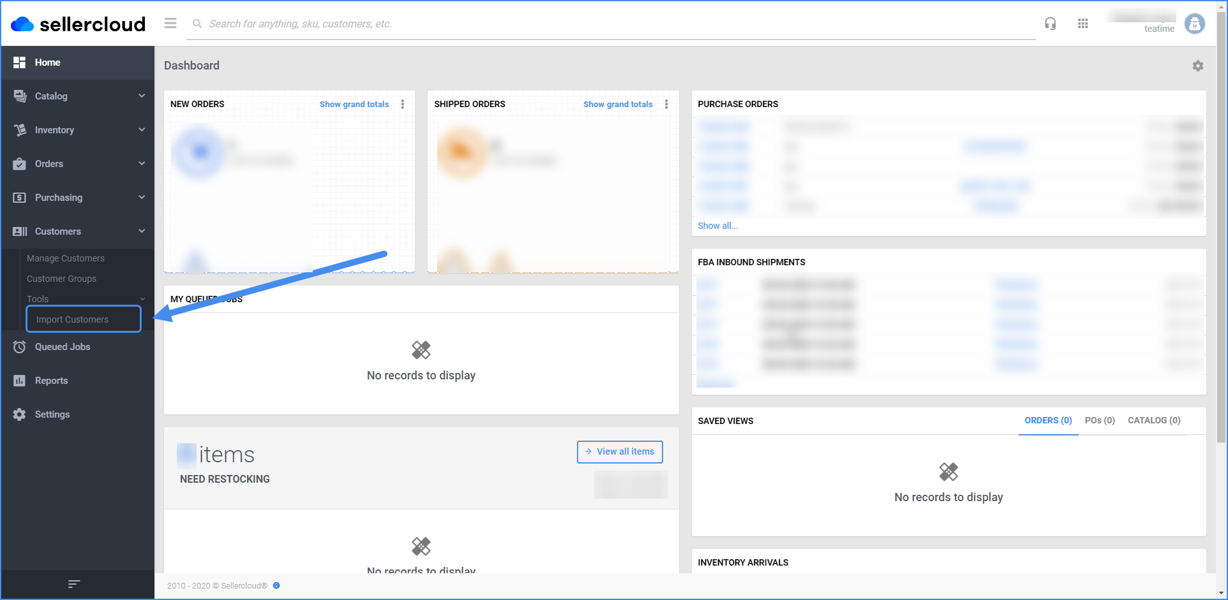Click the Queued Jobs clock icon
The image size is (1228, 600).
point(20,347)
